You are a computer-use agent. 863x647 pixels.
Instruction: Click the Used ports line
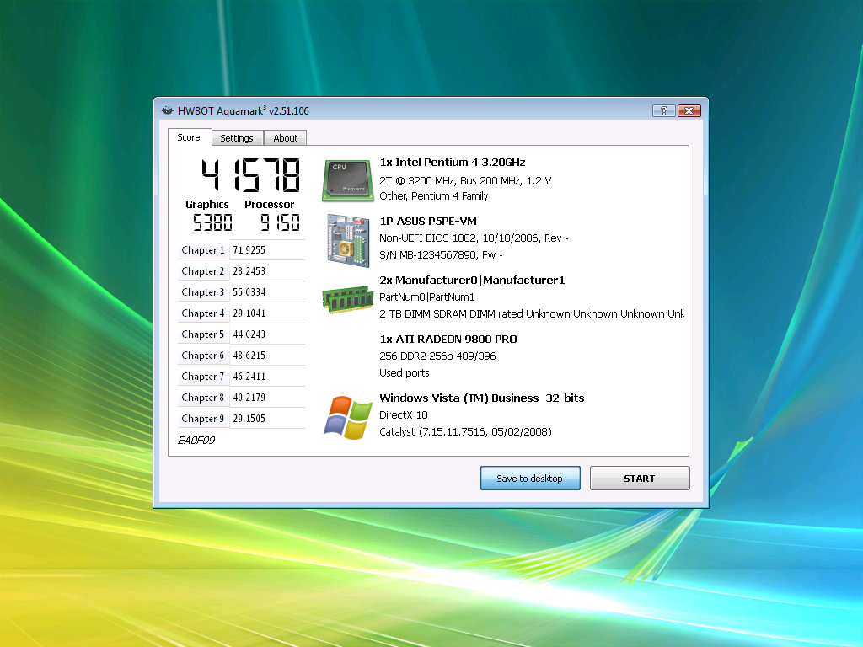[x=405, y=373]
